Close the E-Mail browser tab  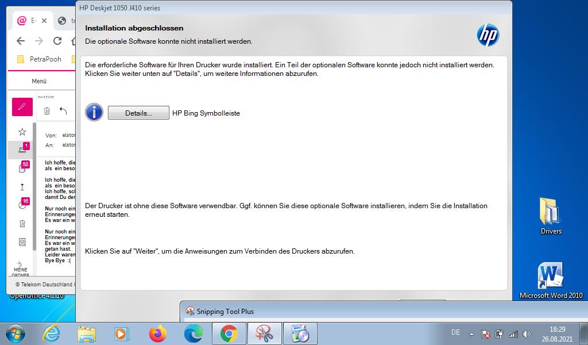click(x=44, y=21)
